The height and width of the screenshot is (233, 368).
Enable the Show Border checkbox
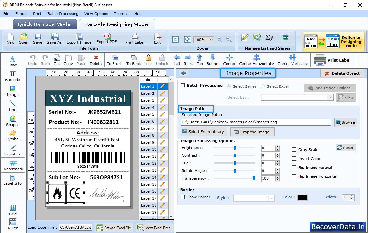coord(183,197)
